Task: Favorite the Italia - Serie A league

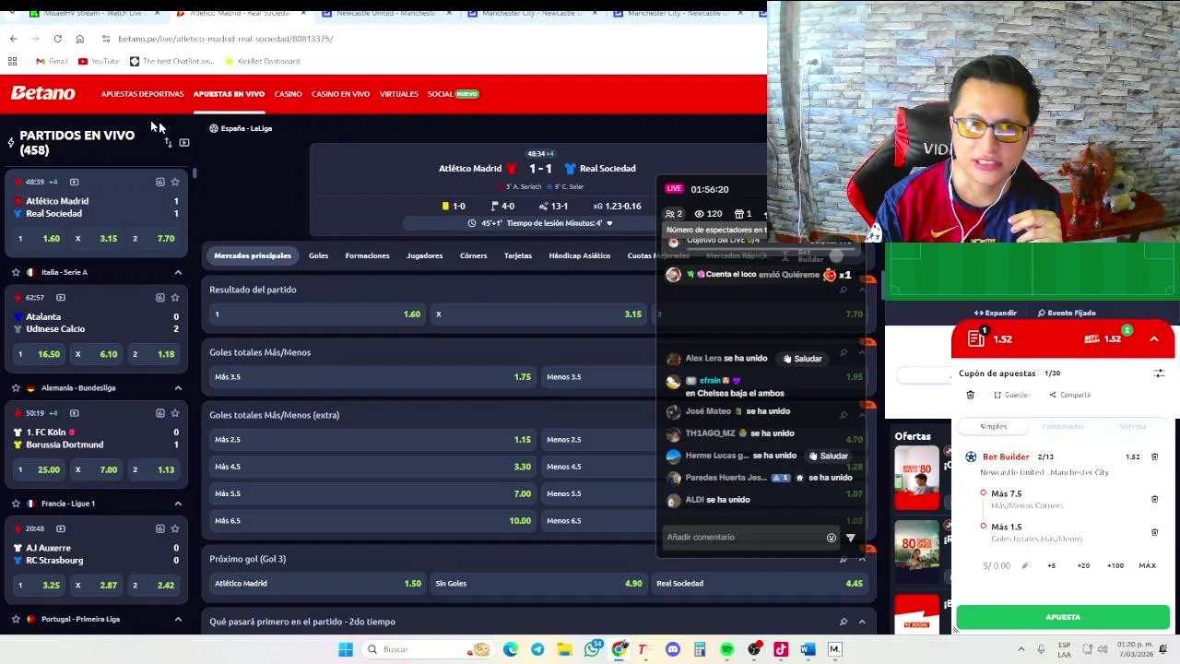Action: coord(16,272)
